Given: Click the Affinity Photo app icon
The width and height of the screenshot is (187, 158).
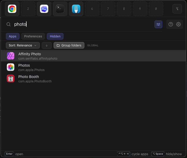Looking at the screenshot, I should [11, 56].
